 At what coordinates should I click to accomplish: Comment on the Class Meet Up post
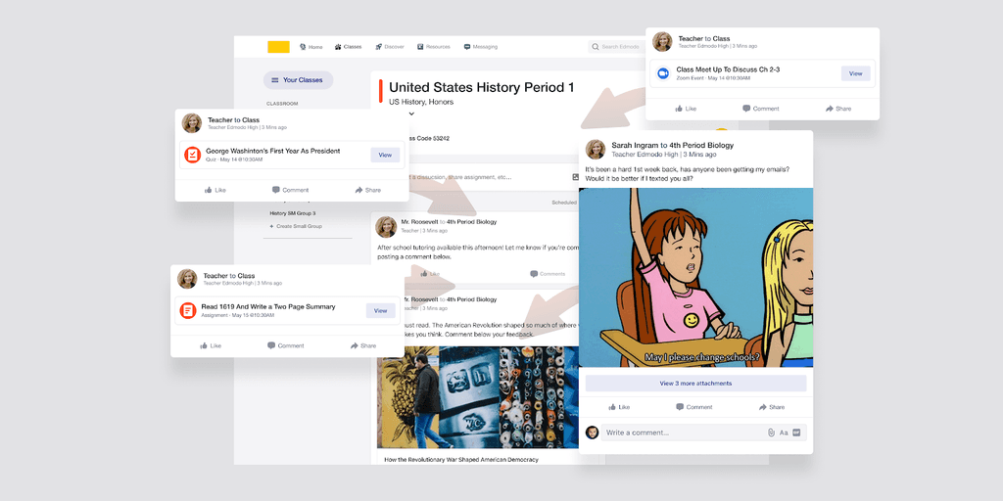[x=760, y=109]
